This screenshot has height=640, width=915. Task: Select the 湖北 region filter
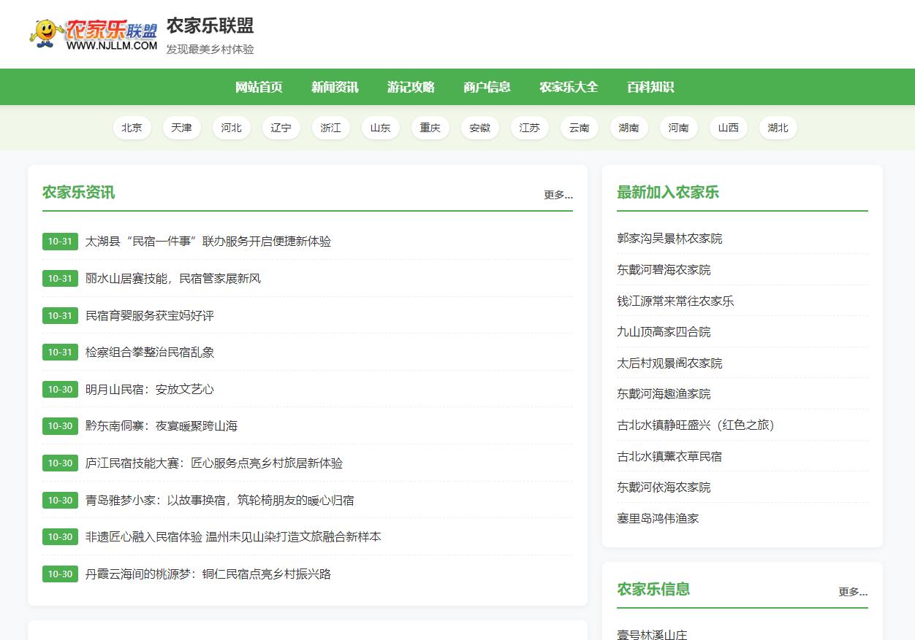(778, 127)
